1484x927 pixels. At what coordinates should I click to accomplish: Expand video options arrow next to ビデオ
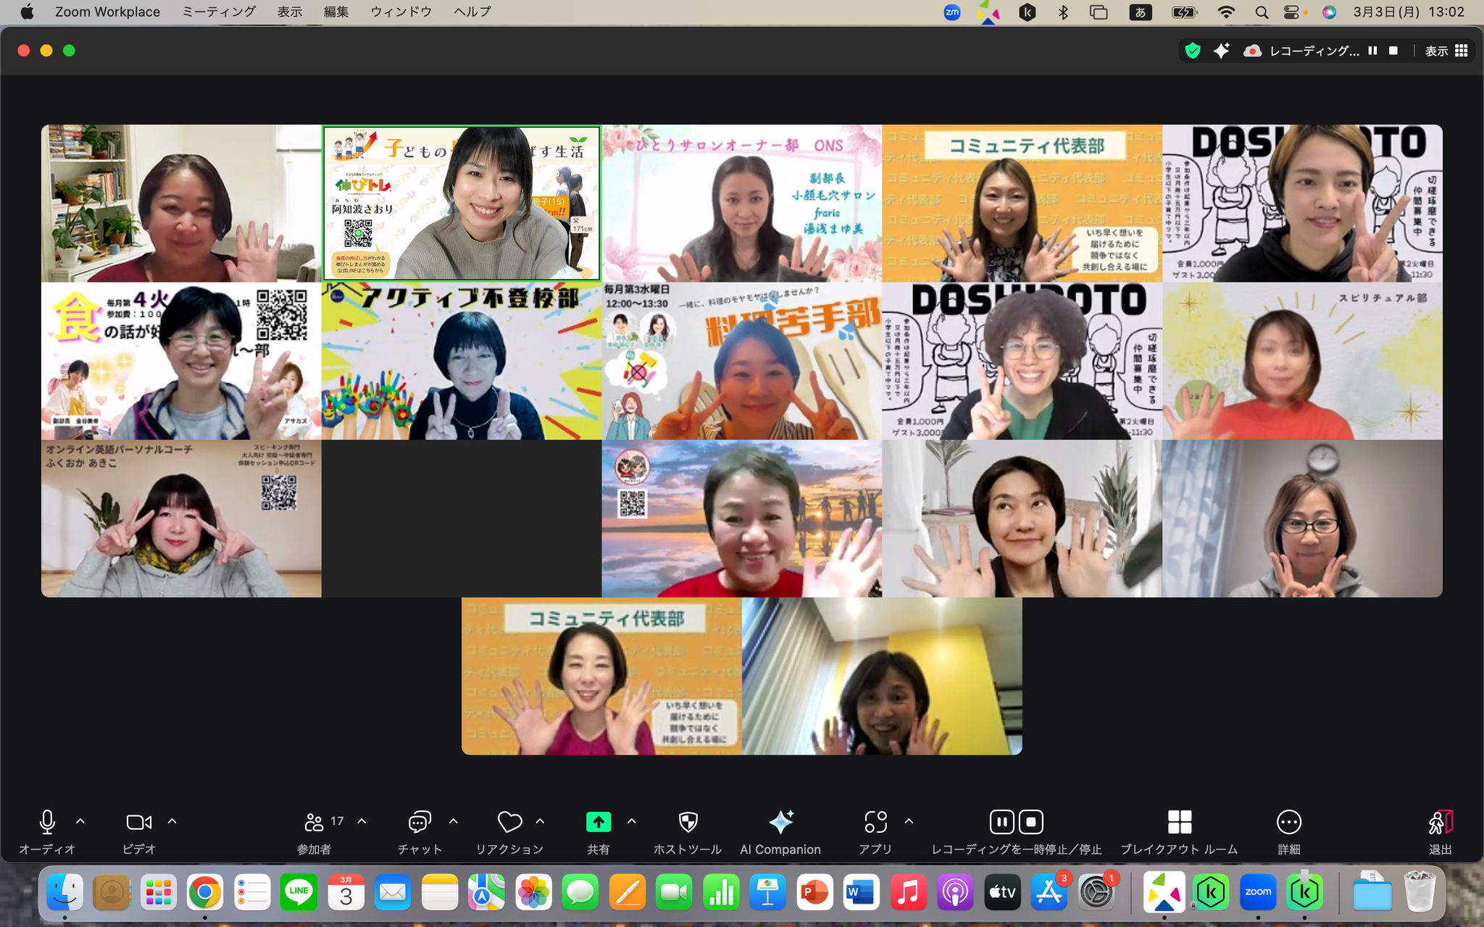[x=172, y=821]
